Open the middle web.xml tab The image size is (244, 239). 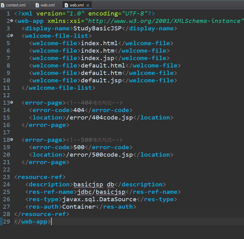(46, 5)
